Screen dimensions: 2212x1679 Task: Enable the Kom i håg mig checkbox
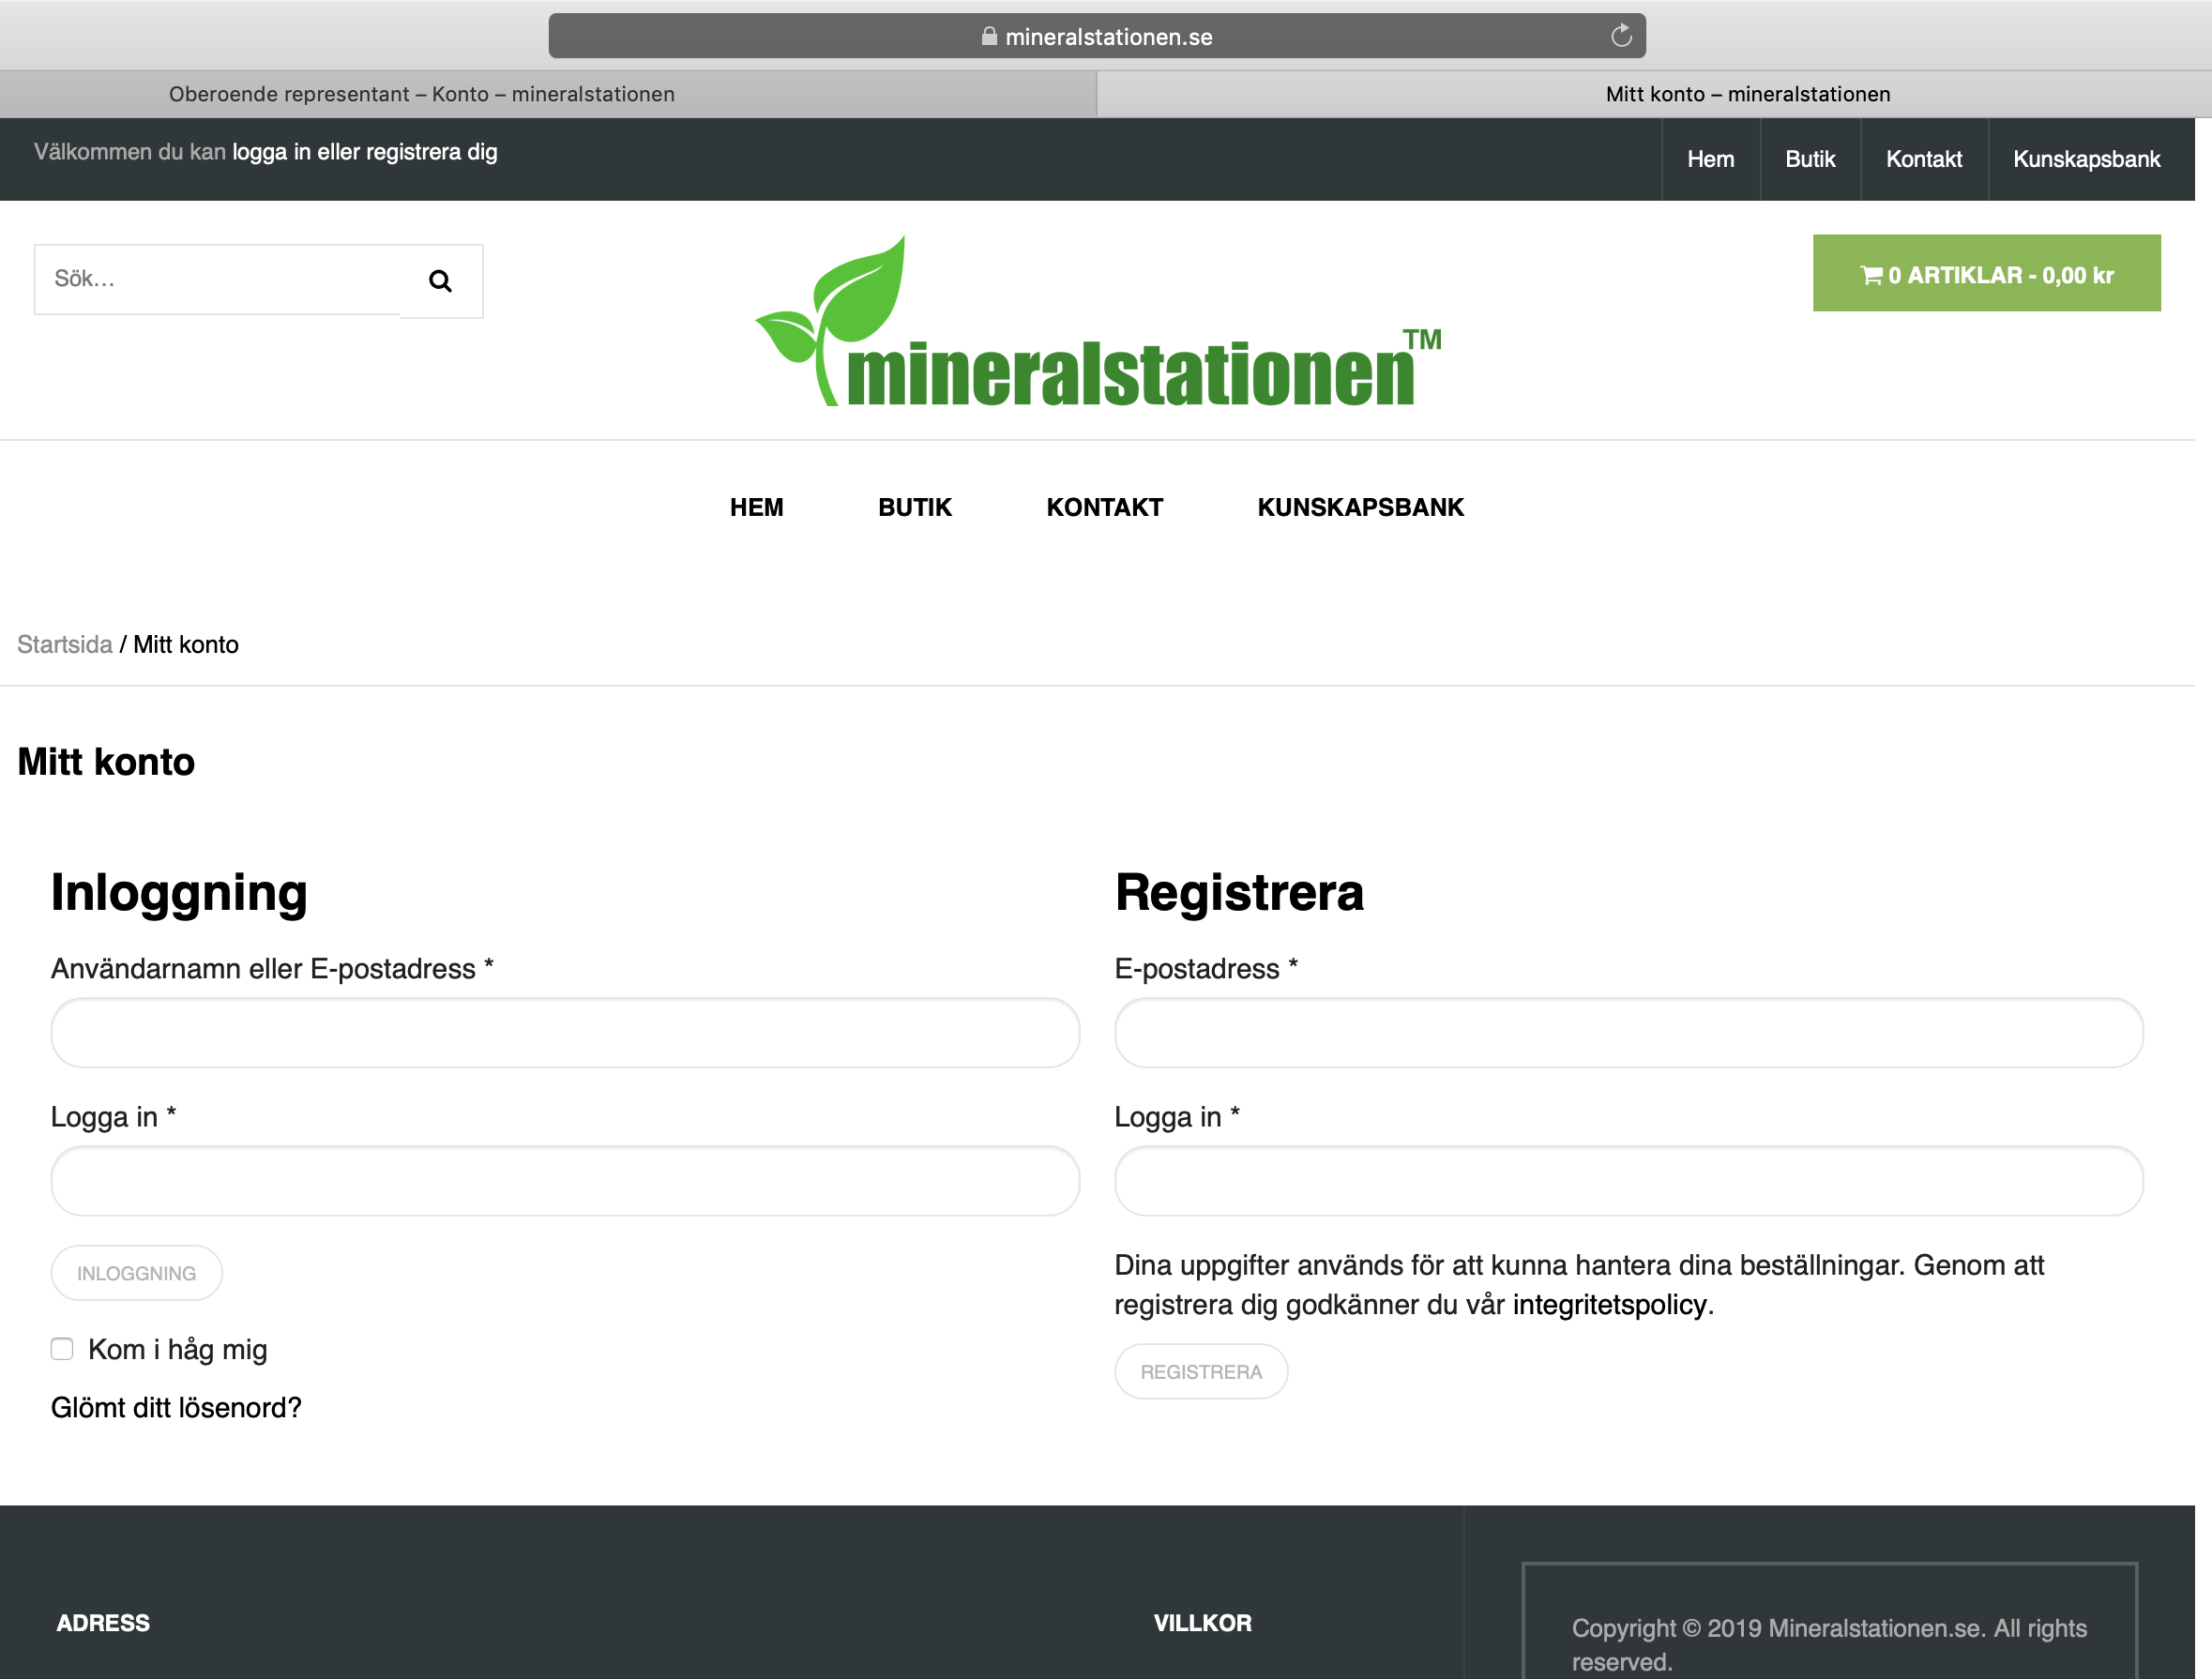(x=62, y=1348)
